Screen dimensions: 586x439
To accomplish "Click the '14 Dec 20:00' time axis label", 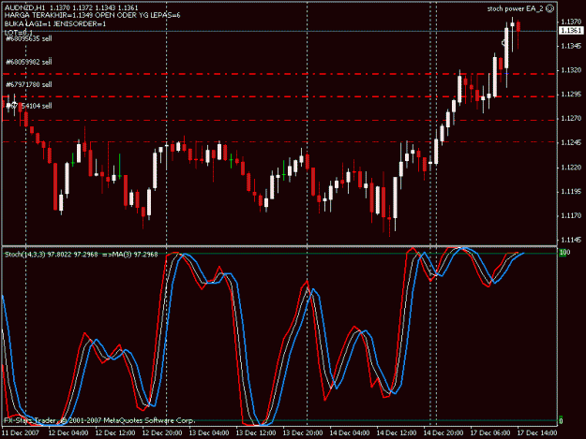I will coord(443,433).
